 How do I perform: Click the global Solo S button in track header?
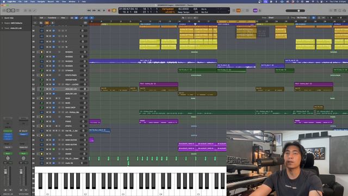52,23
